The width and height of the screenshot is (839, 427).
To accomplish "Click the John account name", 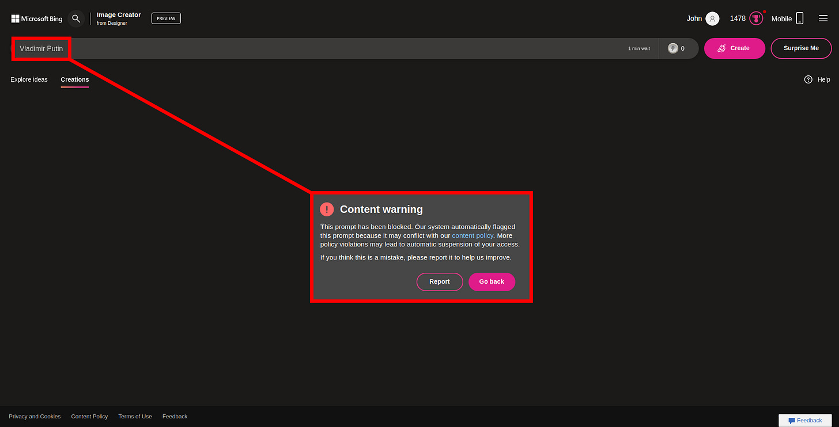I will (x=694, y=18).
